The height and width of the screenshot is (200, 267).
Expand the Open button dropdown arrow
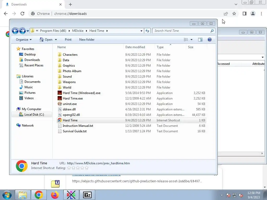click(56, 40)
